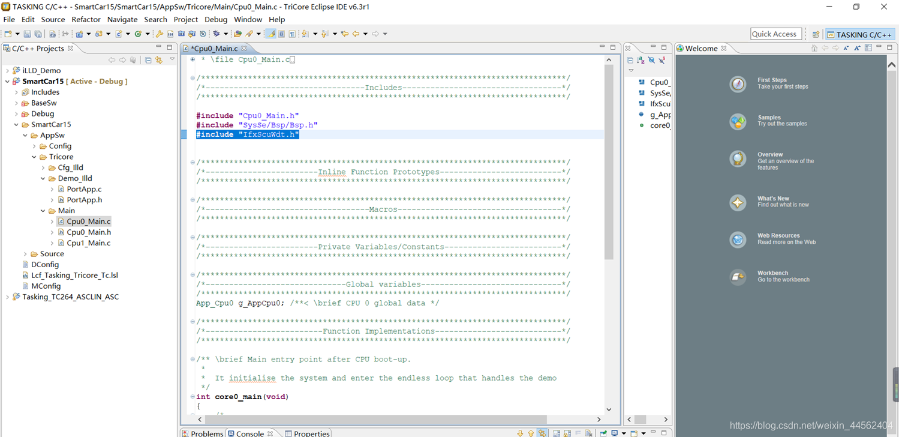
Task: Click the Workbench arrow icon
Action: (x=738, y=277)
